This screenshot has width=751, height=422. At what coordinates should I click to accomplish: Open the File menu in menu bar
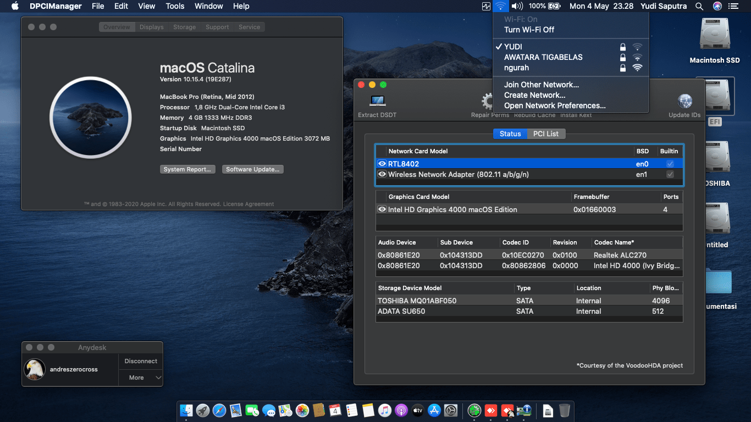pyautogui.click(x=98, y=6)
